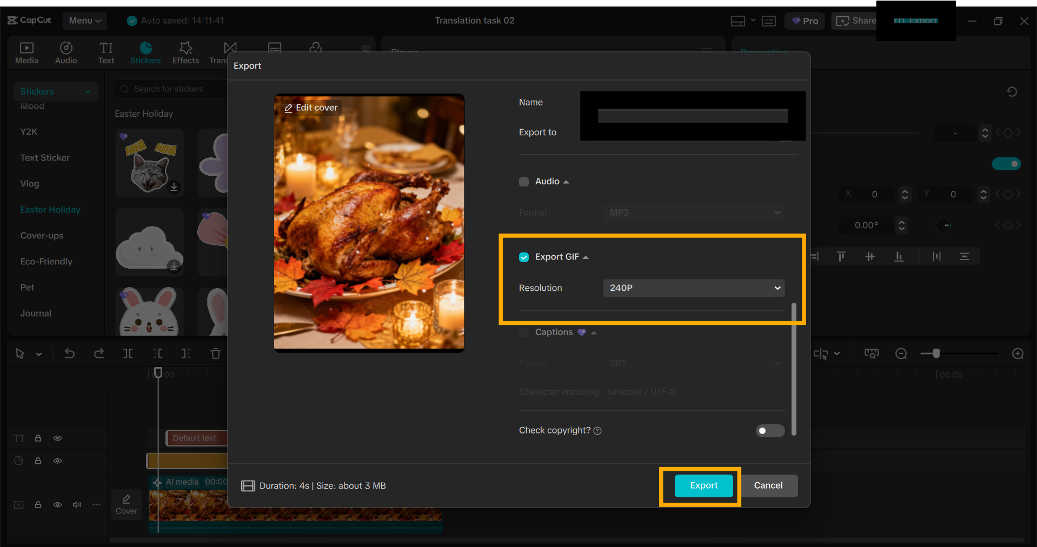This screenshot has width=1037, height=547.
Task: Click the Delete icon in the timeline toolbar
Action: click(x=215, y=353)
